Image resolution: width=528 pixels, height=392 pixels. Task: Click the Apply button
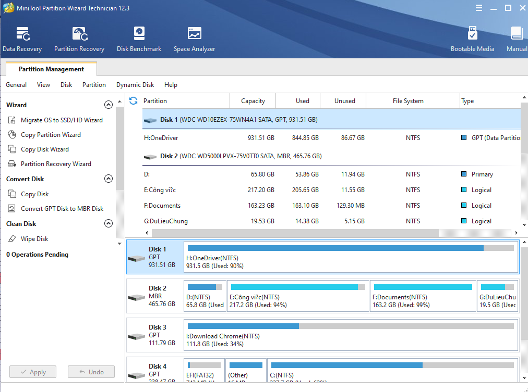click(x=33, y=372)
